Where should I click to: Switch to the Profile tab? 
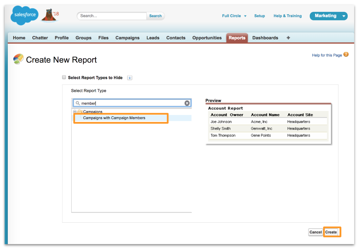click(x=62, y=38)
